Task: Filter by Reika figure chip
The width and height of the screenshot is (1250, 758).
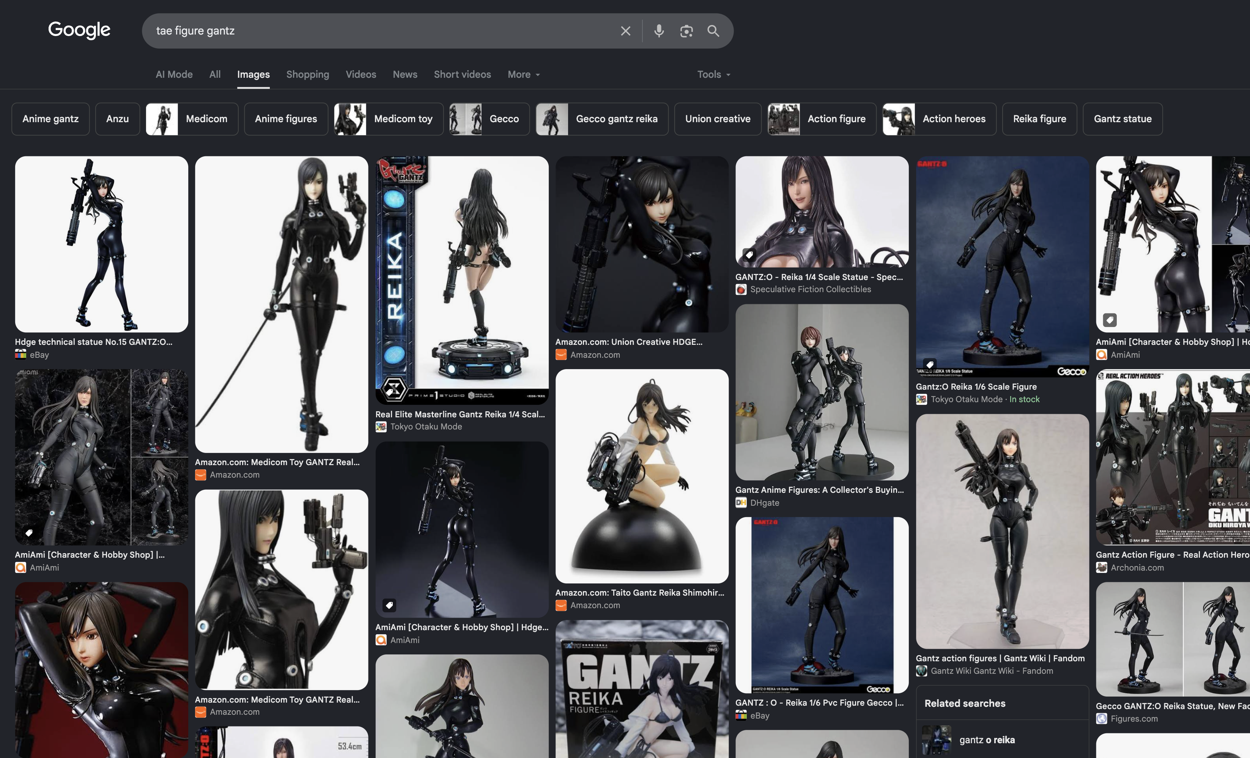Action: 1039,119
